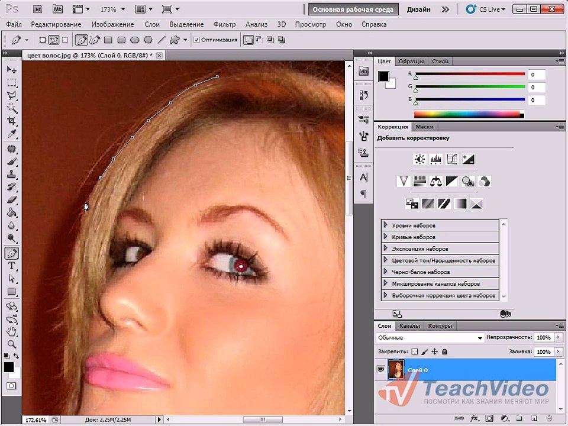This screenshot has width=568, height=426.
Task: Select the Paint Bucket tool
Action: click(x=12, y=212)
